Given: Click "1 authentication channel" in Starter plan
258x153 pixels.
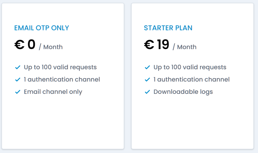Looking at the screenshot, I should [x=191, y=79].
